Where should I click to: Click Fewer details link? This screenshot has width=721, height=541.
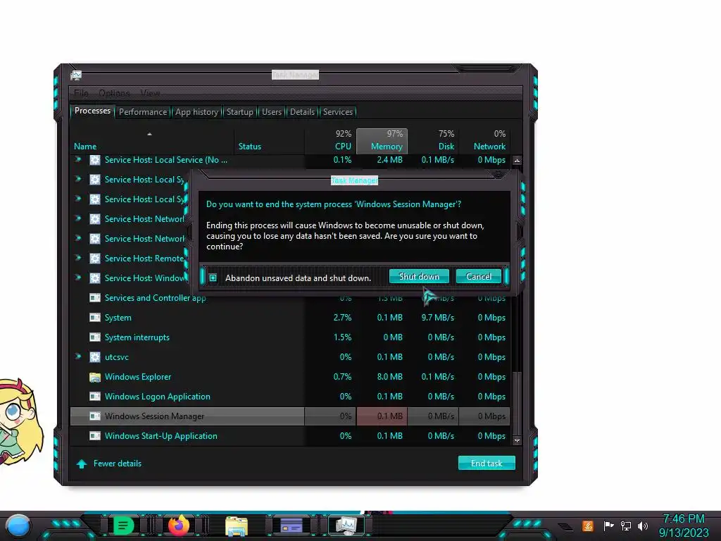118,464
